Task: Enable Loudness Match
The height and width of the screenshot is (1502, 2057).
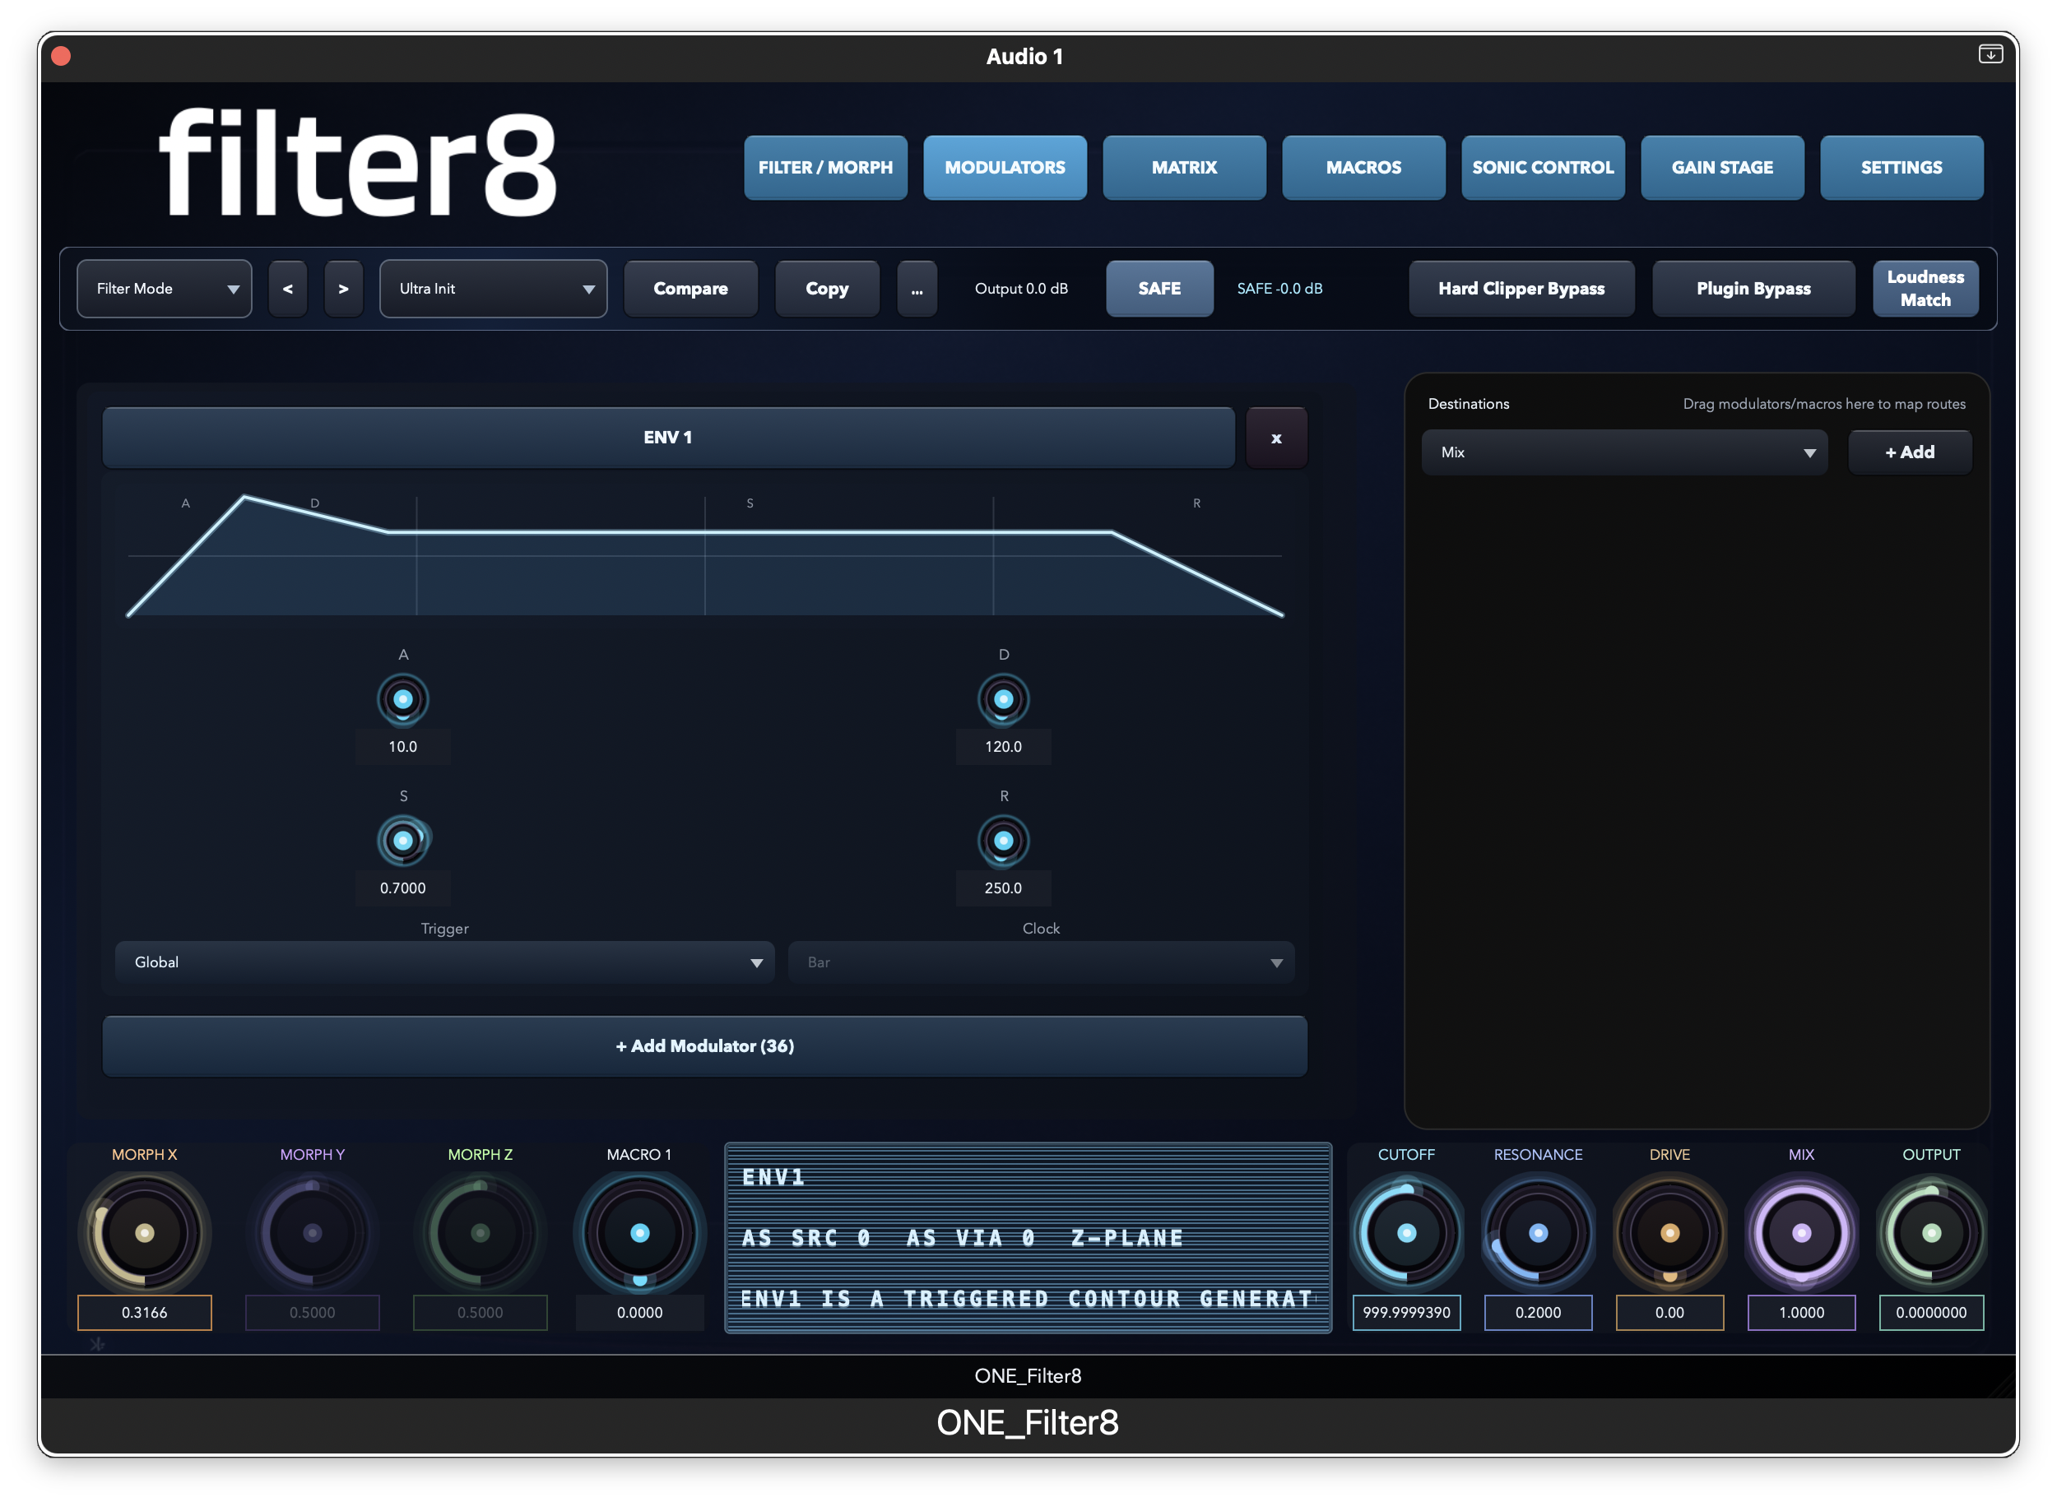Action: [1925, 288]
